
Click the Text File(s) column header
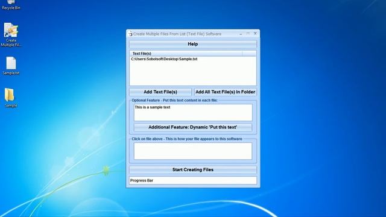click(x=186, y=54)
